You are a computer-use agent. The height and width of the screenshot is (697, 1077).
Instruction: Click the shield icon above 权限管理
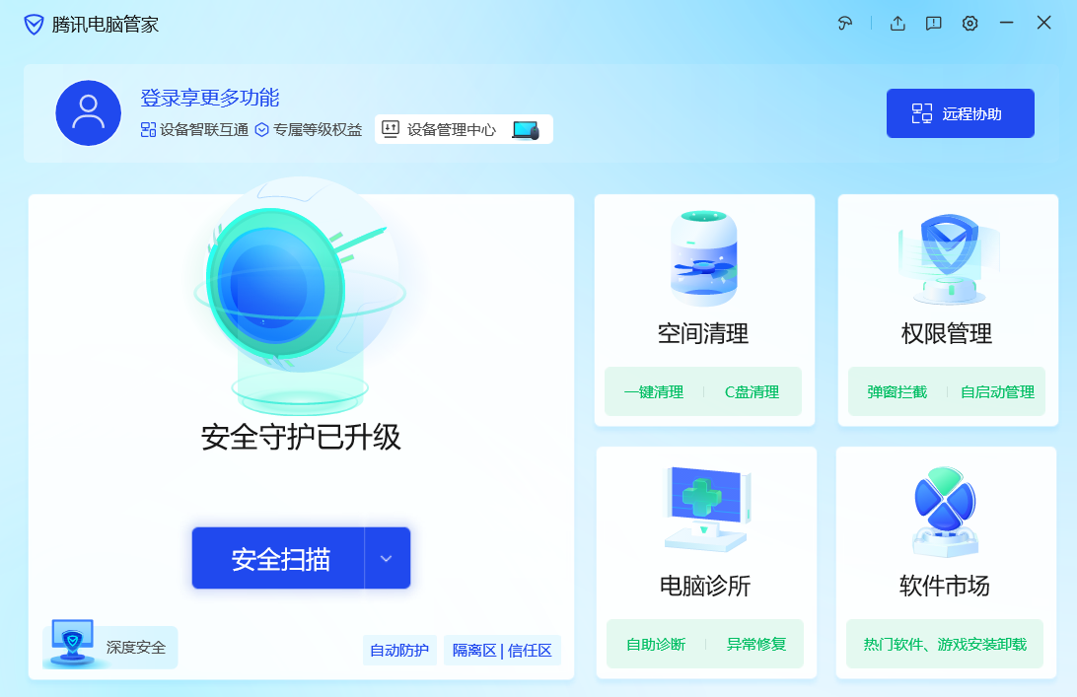[946, 256]
